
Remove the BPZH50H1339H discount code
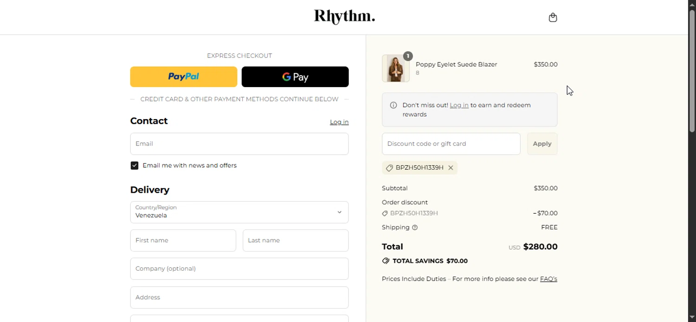(x=451, y=168)
